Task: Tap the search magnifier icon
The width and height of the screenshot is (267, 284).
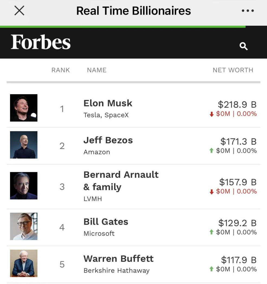Action: click(x=243, y=46)
